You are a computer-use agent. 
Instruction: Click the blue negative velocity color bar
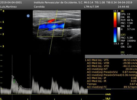(115, 35)
